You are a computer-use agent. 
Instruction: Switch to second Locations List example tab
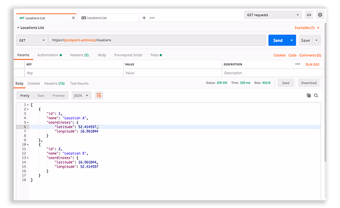108,18
